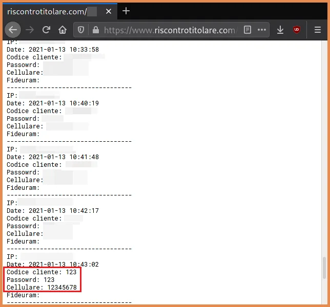Viewport: 330px width, 307px height.
Task: Click the text 'Date: 2021-01-13 10:40:19'
Action: pos(53,103)
